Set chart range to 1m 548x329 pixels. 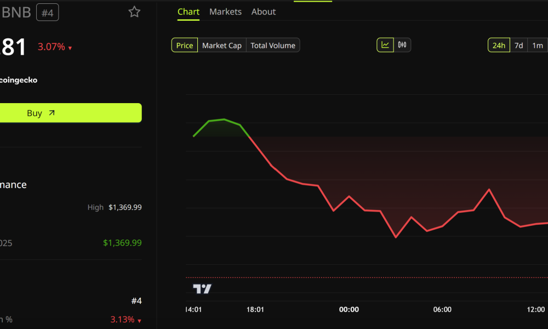538,45
